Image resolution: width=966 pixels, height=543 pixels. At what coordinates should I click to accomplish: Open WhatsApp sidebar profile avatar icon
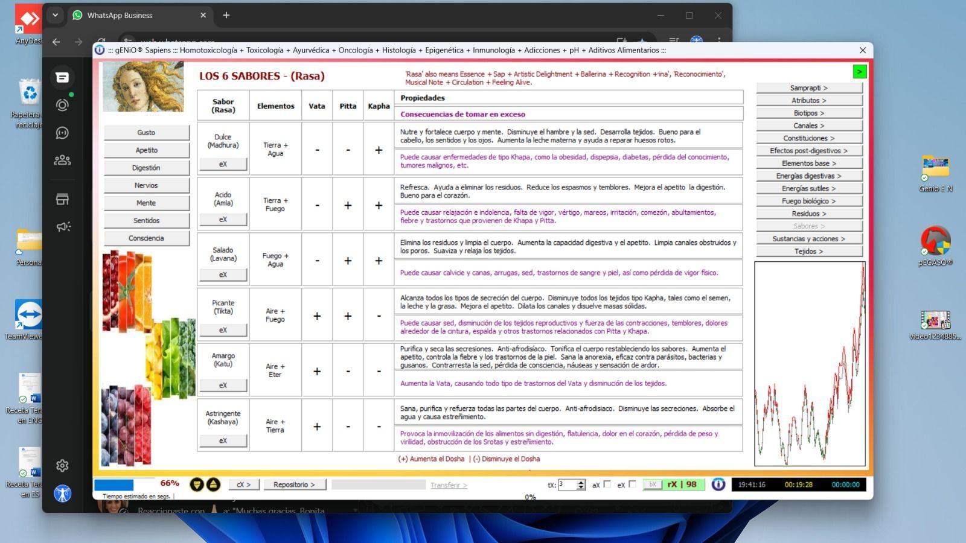(62, 494)
